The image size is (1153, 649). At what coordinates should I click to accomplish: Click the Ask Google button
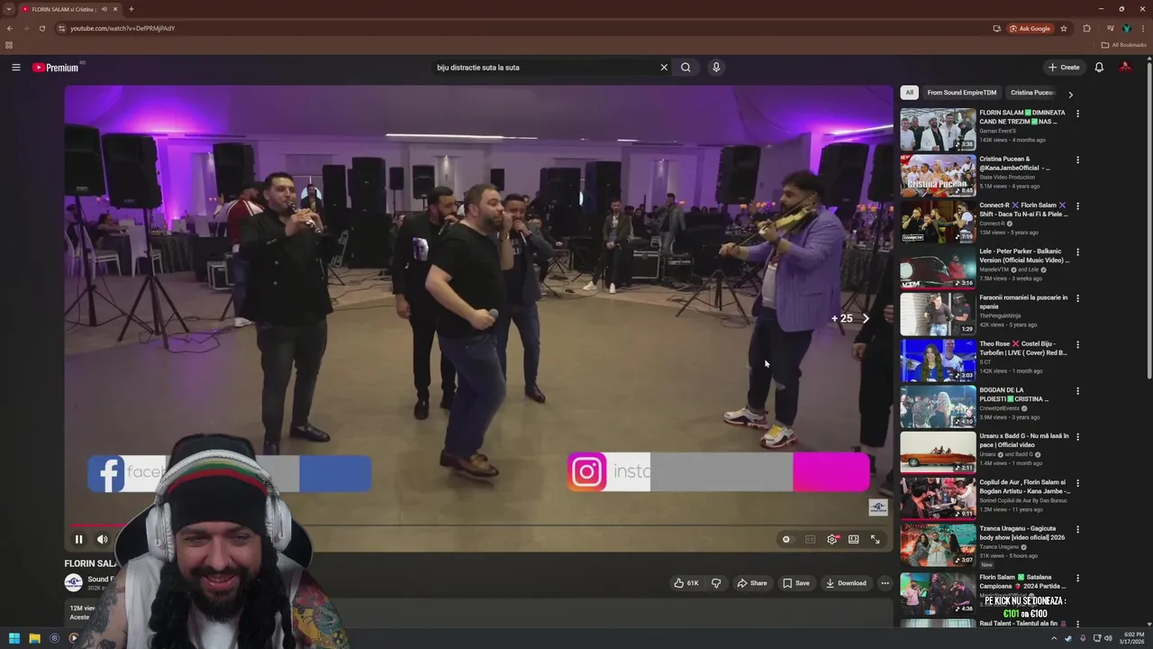tap(1030, 28)
